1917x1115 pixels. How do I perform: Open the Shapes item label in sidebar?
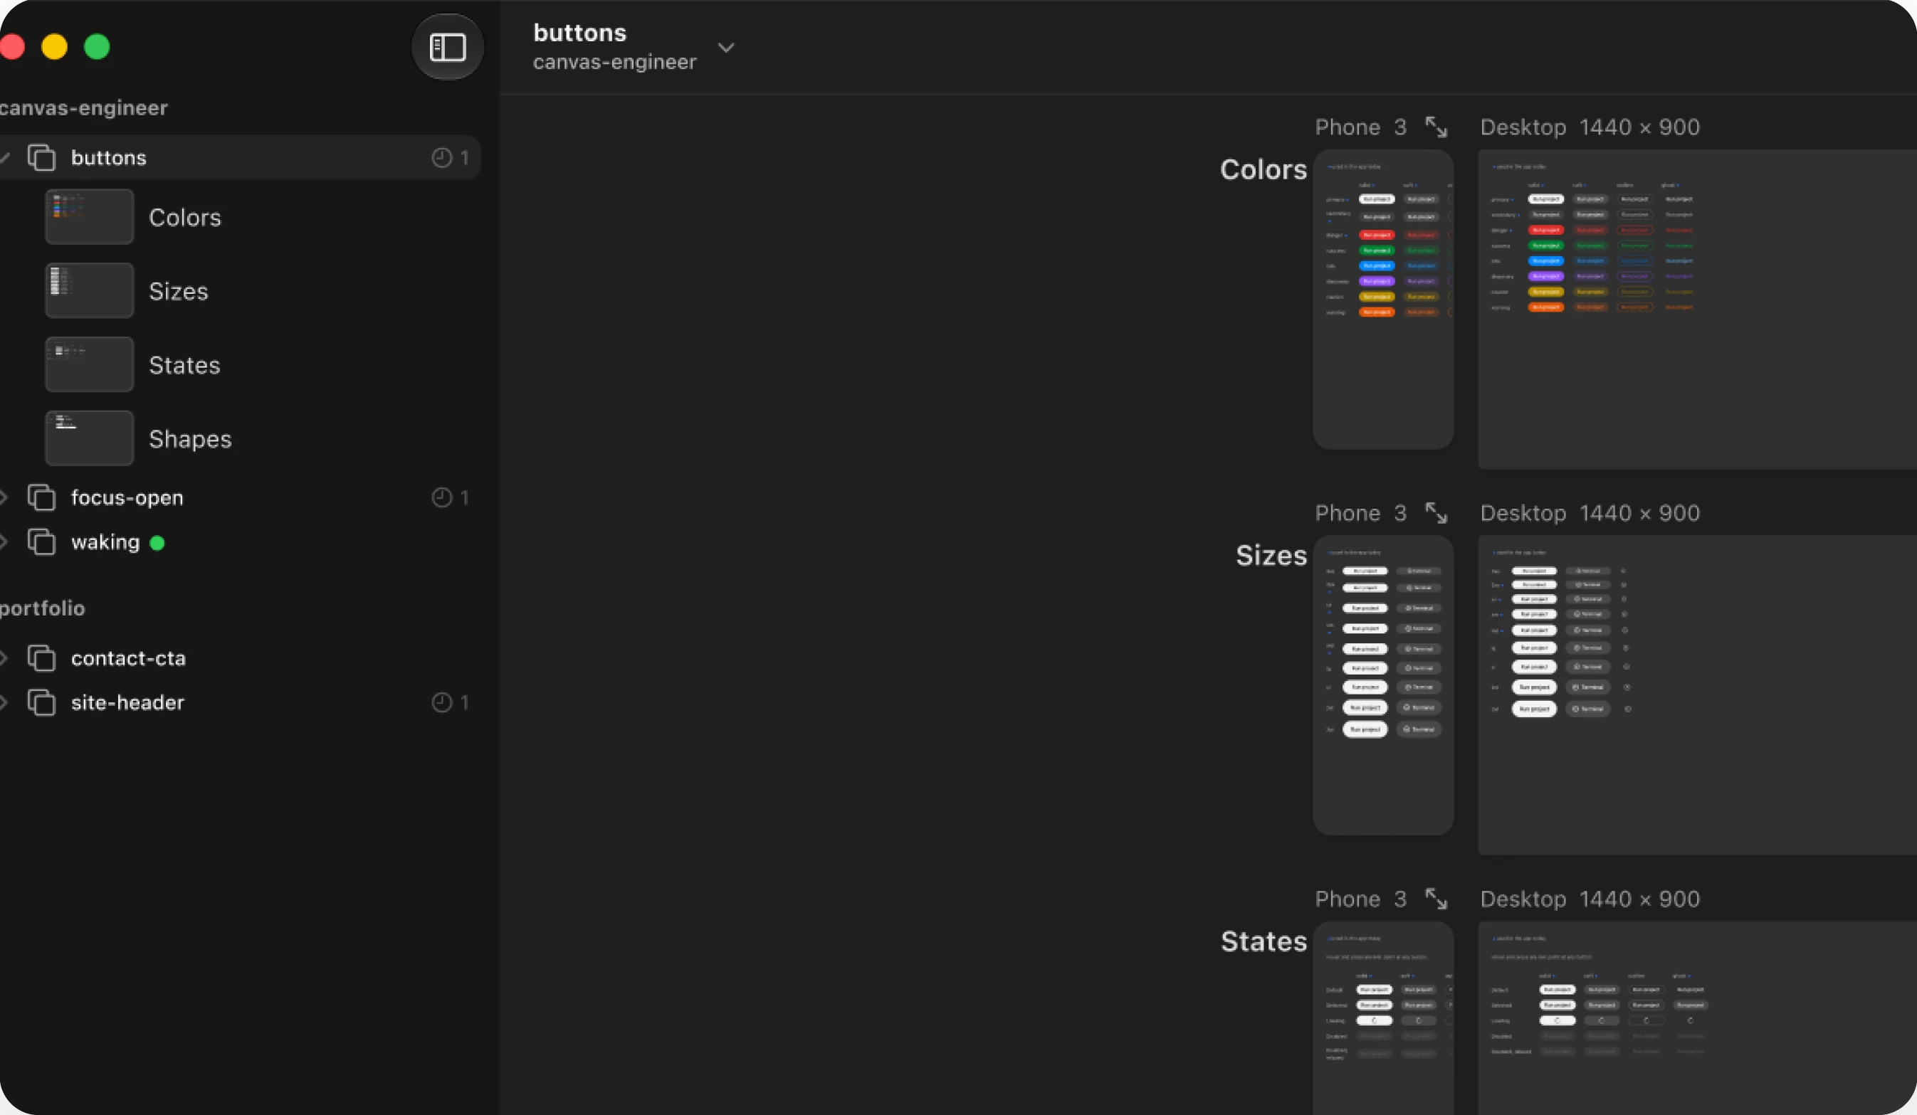(x=190, y=439)
